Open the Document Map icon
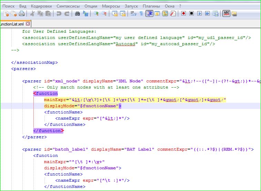This screenshot has width=261, height=191. [x=165, y=13]
